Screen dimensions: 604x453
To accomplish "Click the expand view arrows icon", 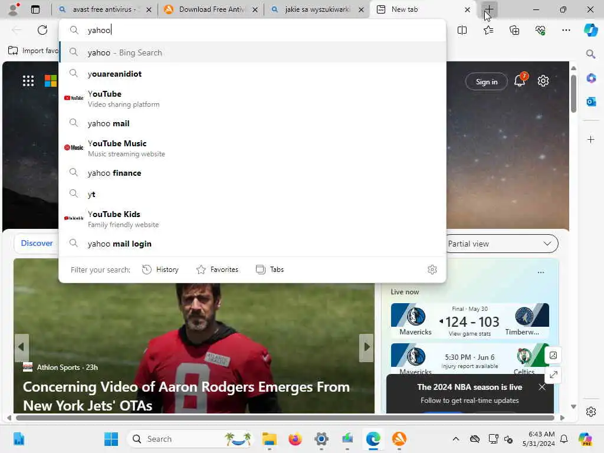I will [553, 375].
